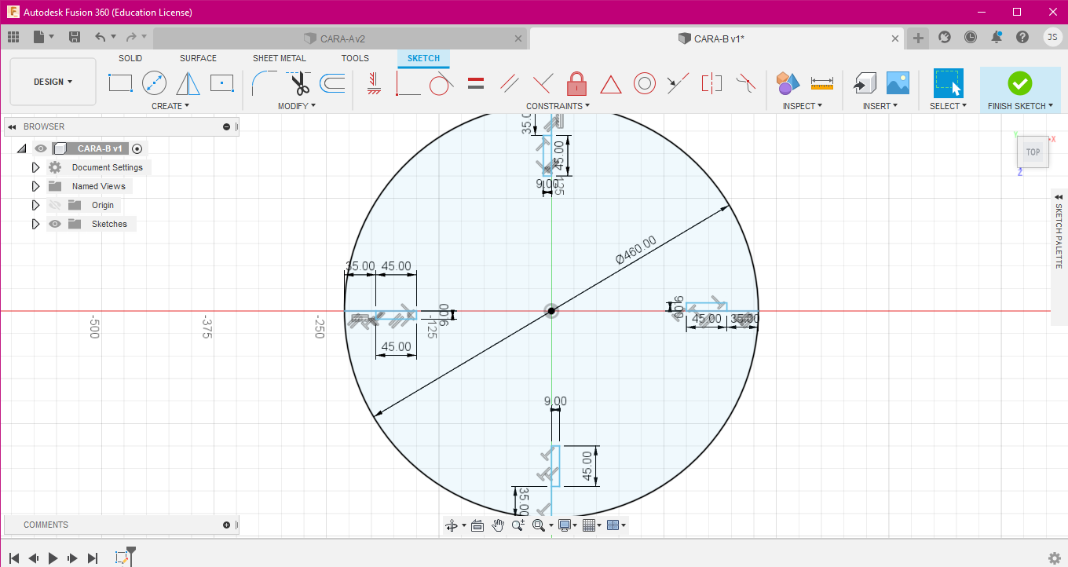Open the INSERT dropdown menu

[881, 106]
